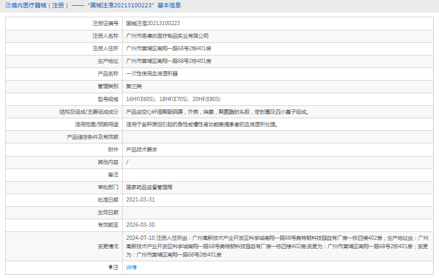This screenshot has width=439, height=278.
Task: Click the 注册人名称 label
Action: click(x=105, y=36)
